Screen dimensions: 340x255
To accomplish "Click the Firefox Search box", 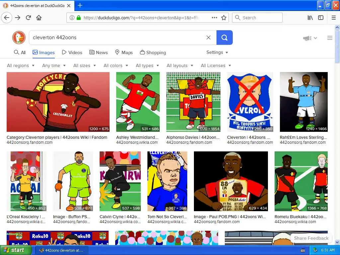I will pos(257,18).
